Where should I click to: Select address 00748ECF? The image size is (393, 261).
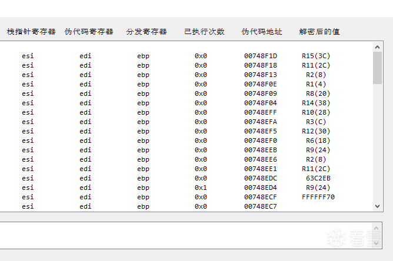(x=261, y=197)
